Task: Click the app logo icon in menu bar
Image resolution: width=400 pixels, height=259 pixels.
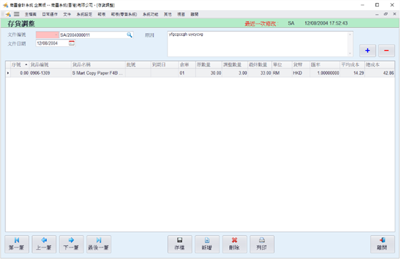Action: pos(8,14)
